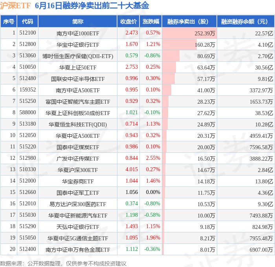
Task: Select fund name 华夏中证A500ETF
Action: (x=78, y=136)
